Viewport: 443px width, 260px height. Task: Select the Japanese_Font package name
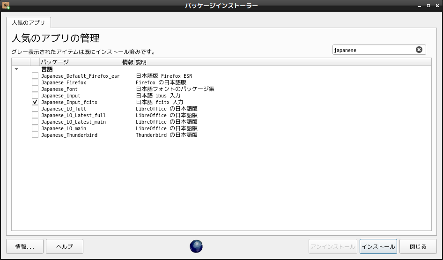(59, 89)
